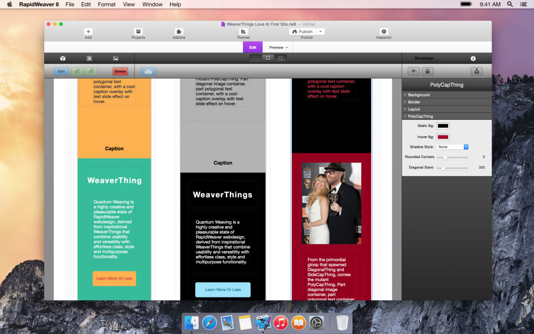
Task: Switch to Edit mode tab
Action: click(253, 47)
